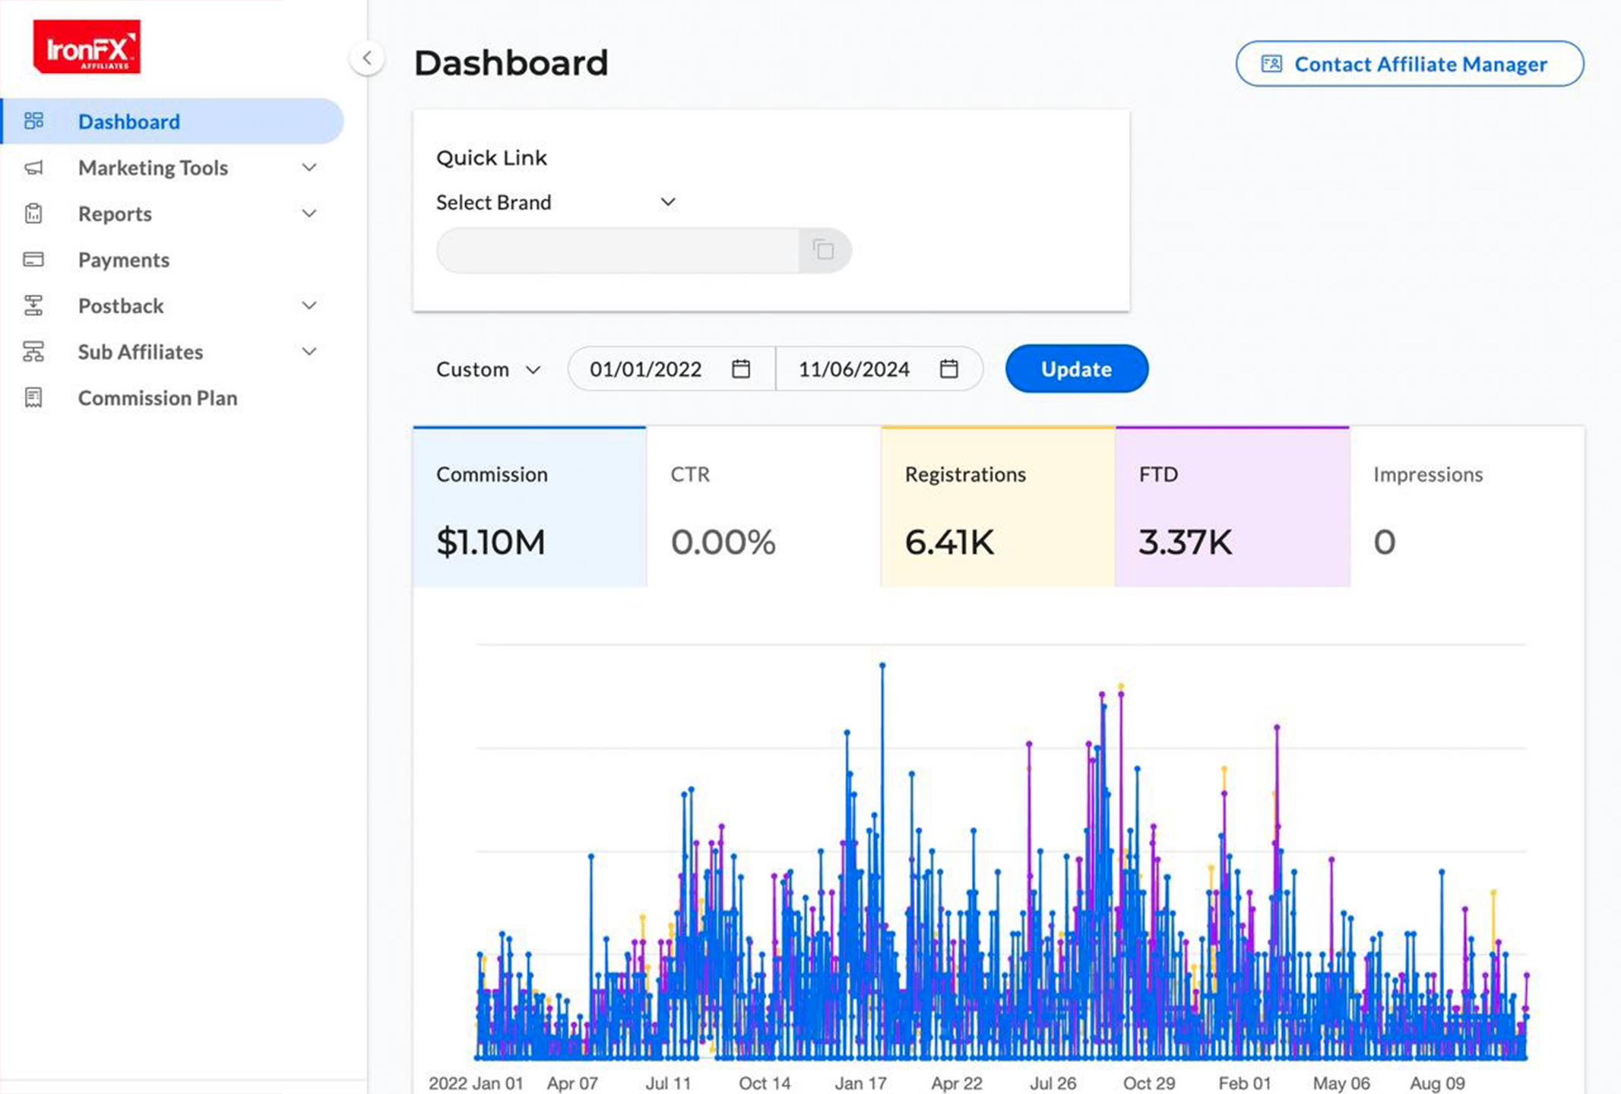This screenshot has height=1094, width=1621.
Task: Open the start date calendar icon
Action: point(741,369)
